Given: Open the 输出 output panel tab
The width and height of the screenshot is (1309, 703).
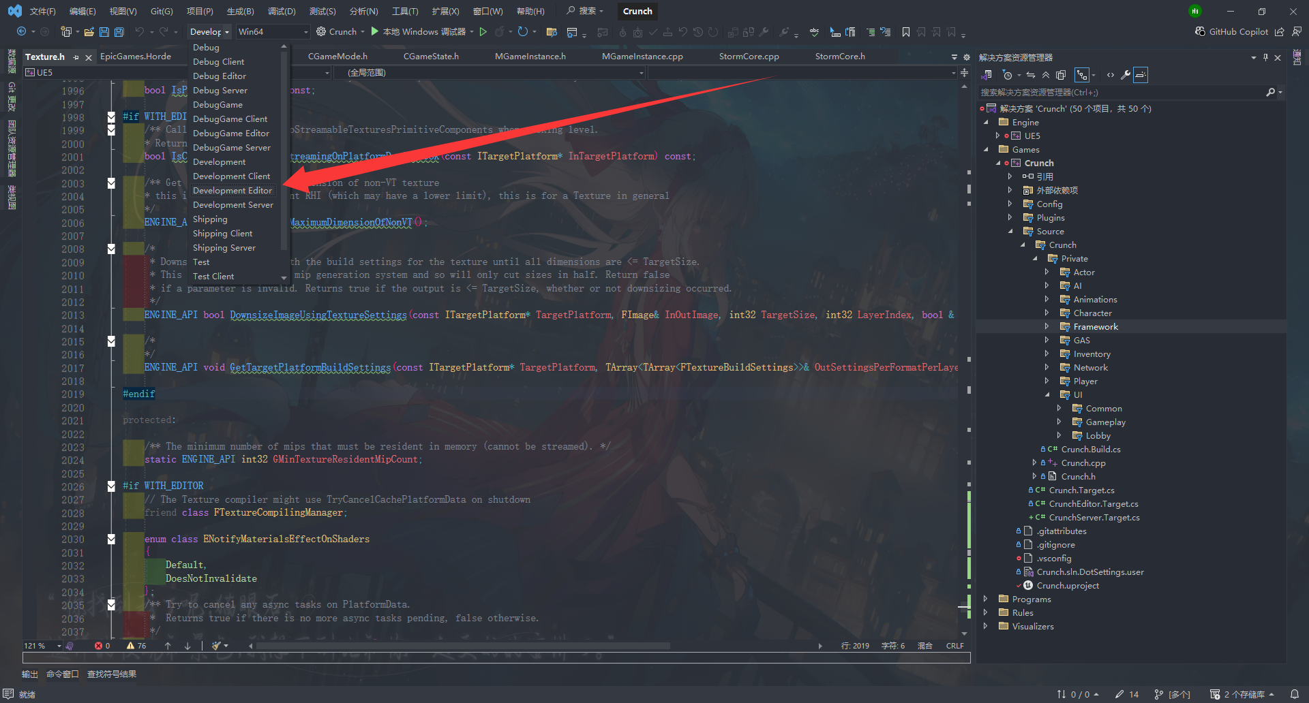Looking at the screenshot, I should (30, 674).
